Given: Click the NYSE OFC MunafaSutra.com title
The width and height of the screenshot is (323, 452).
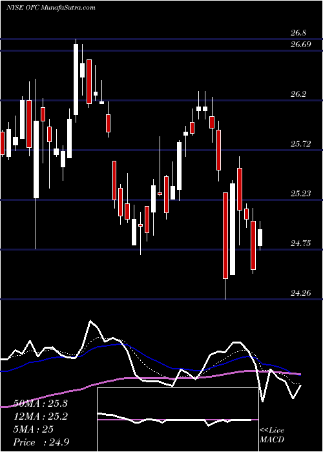Looking at the screenshot, I should (51, 8).
